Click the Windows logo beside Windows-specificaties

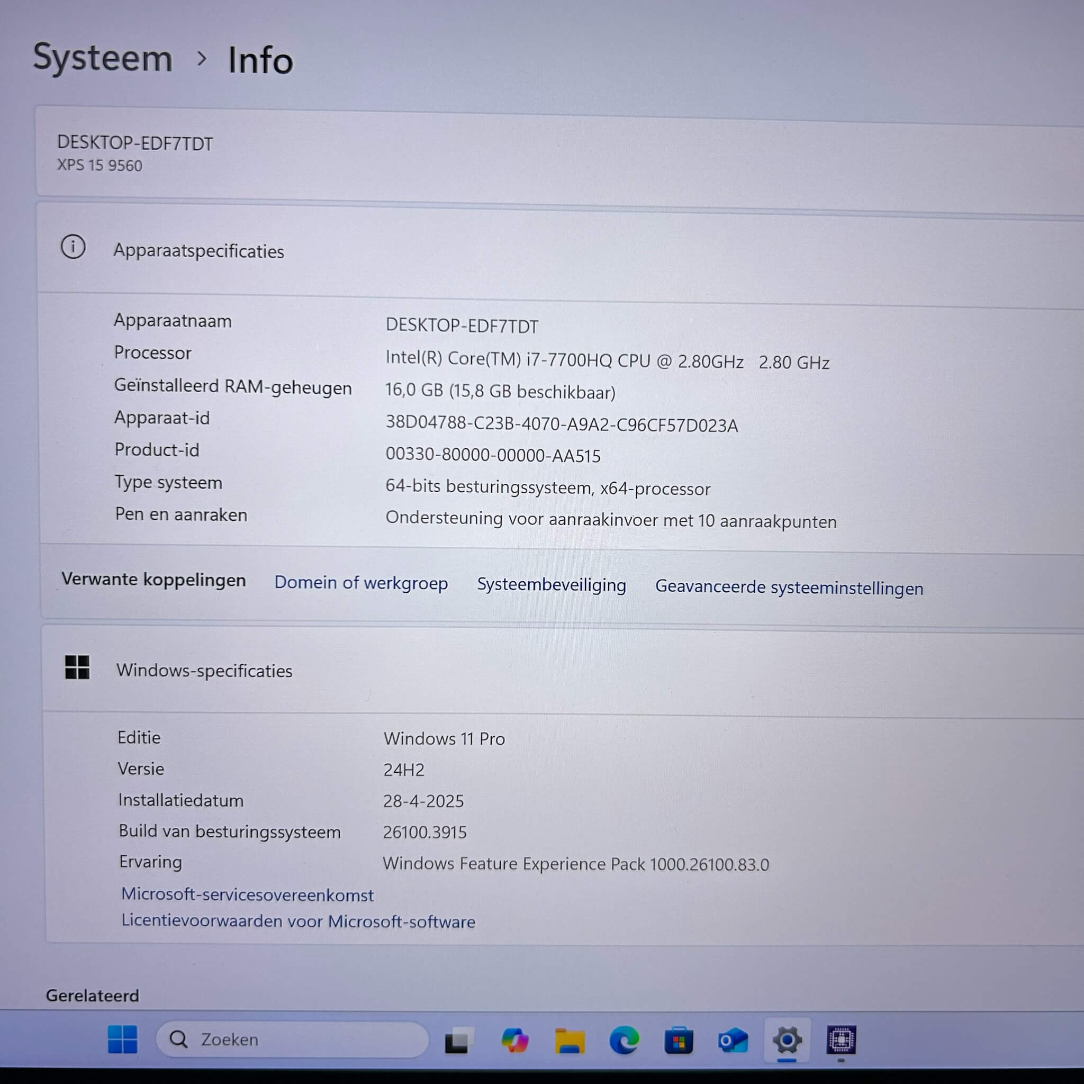point(77,667)
